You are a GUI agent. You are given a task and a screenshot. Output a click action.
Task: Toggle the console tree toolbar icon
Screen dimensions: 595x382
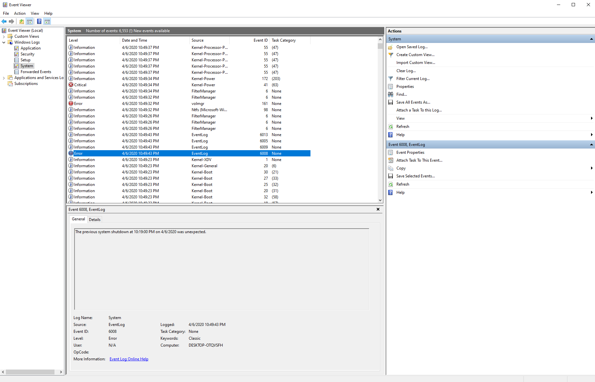[x=30, y=22]
